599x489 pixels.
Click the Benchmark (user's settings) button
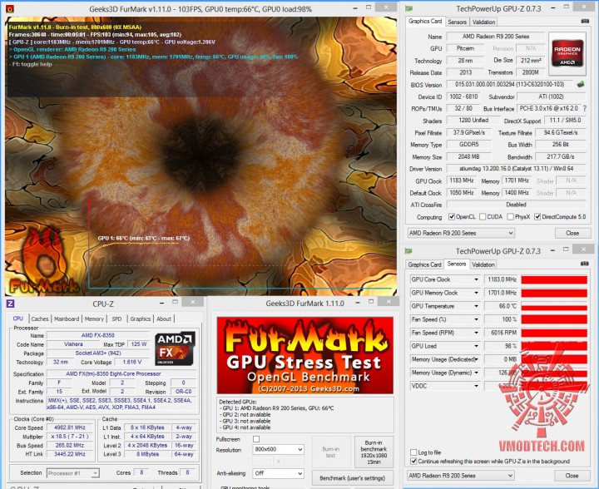pos(352,478)
